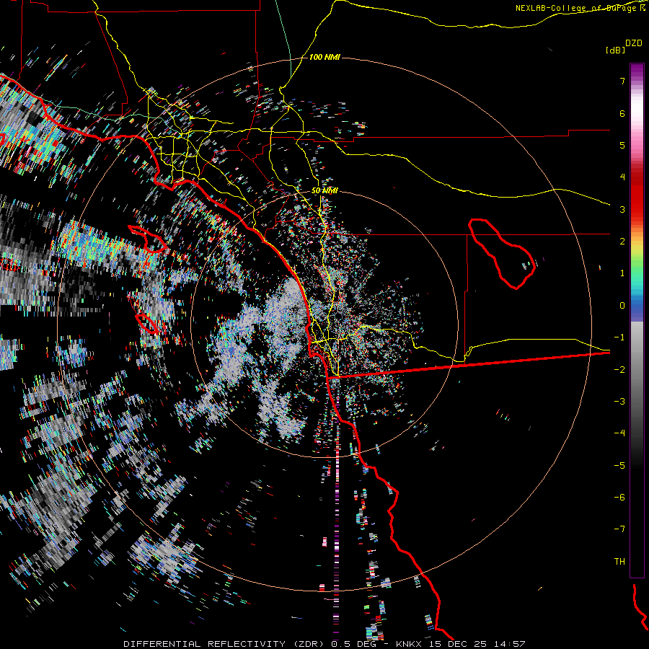Image resolution: width=649 pixels, height=649 pixels.
Task: Select the "4" tick label on the color scale
Action: coord(622,177)
